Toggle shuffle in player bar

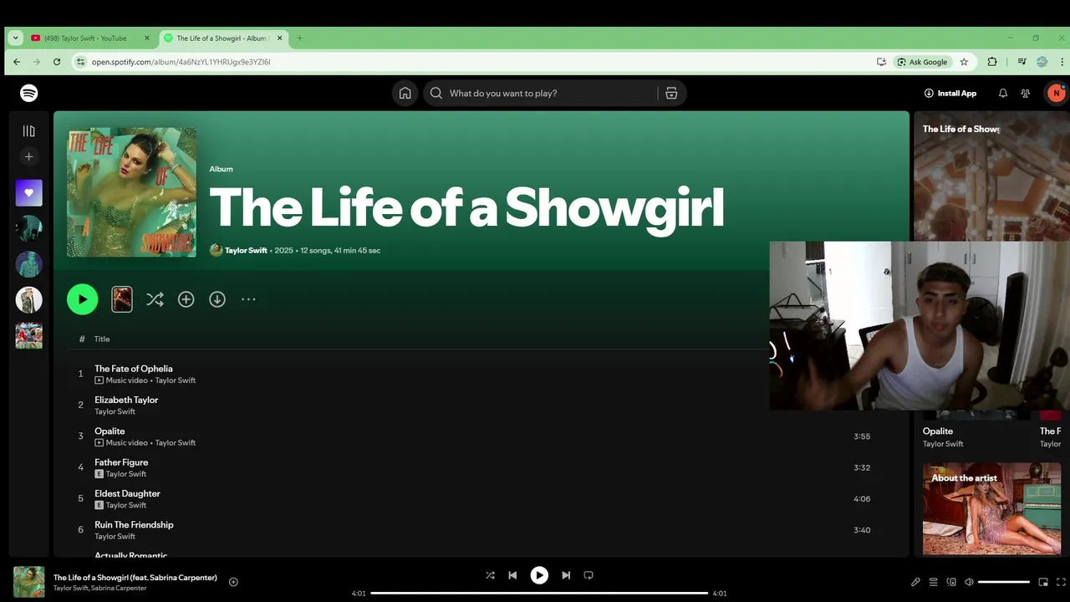490,575
